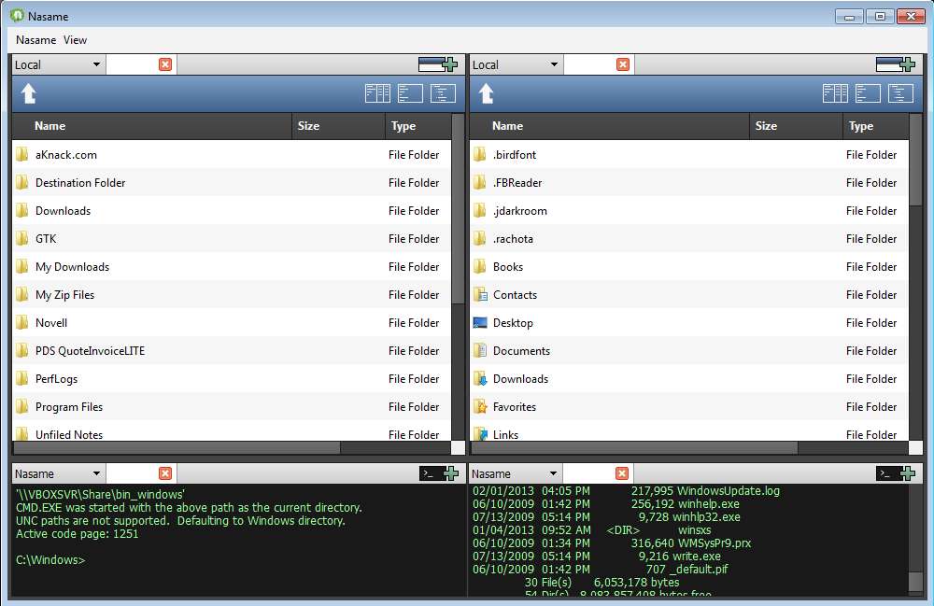Open the Local dropdown in left pane

point(58,64)
